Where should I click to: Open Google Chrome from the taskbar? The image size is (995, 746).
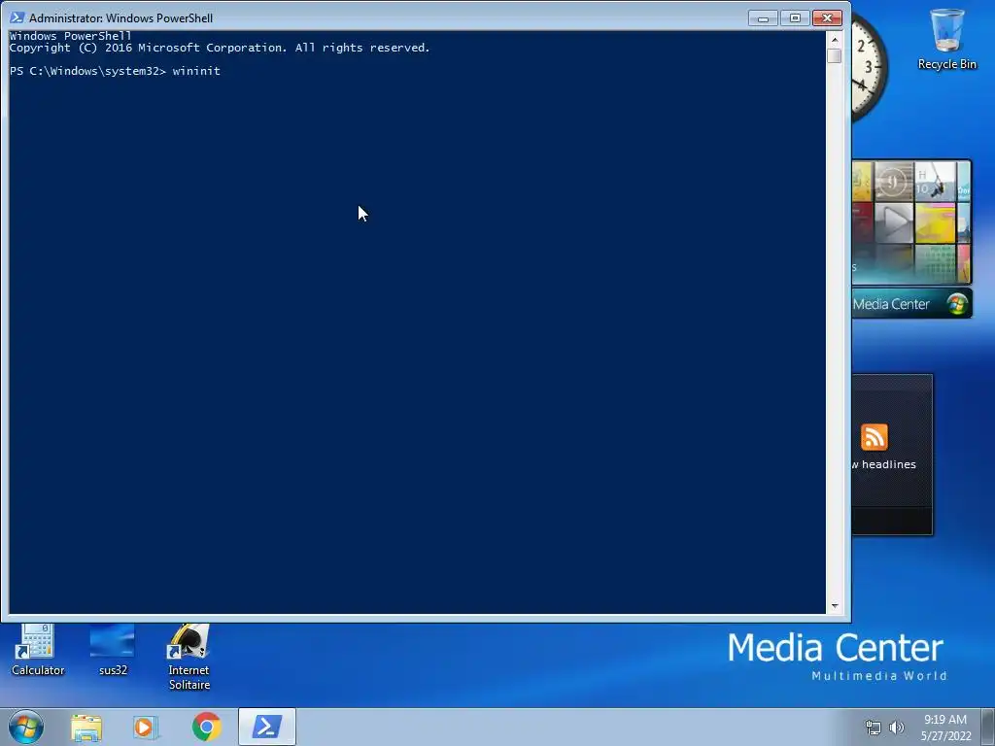point(206,727)
